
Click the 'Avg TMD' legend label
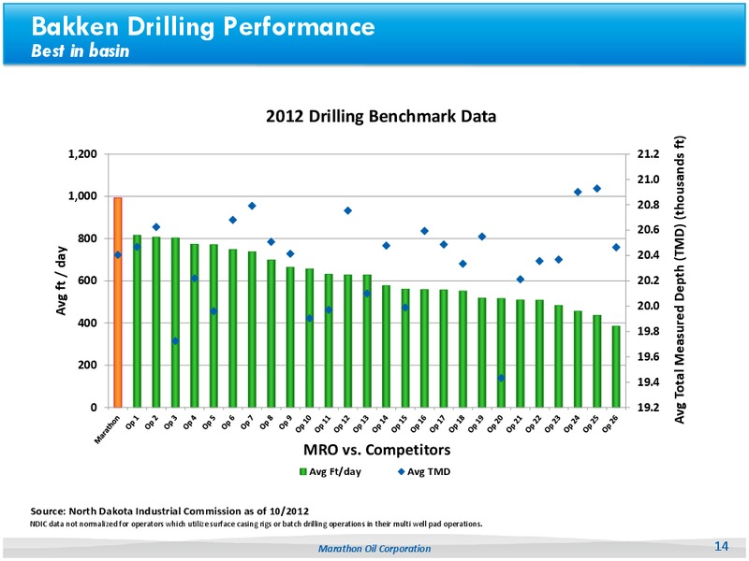point(429,472)
